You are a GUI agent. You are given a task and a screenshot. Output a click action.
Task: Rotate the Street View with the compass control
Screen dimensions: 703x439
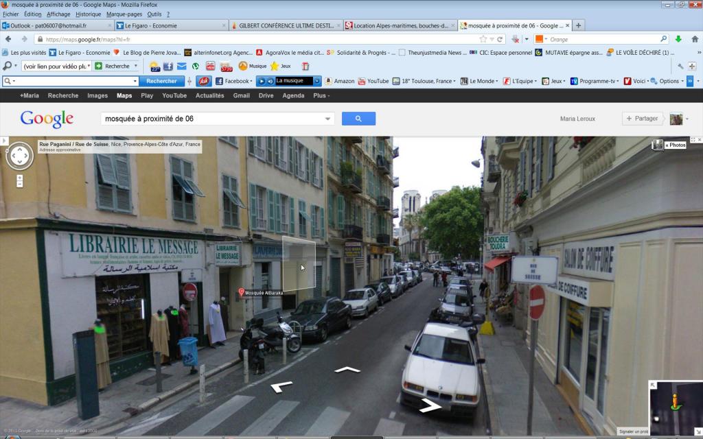point(19,156)
